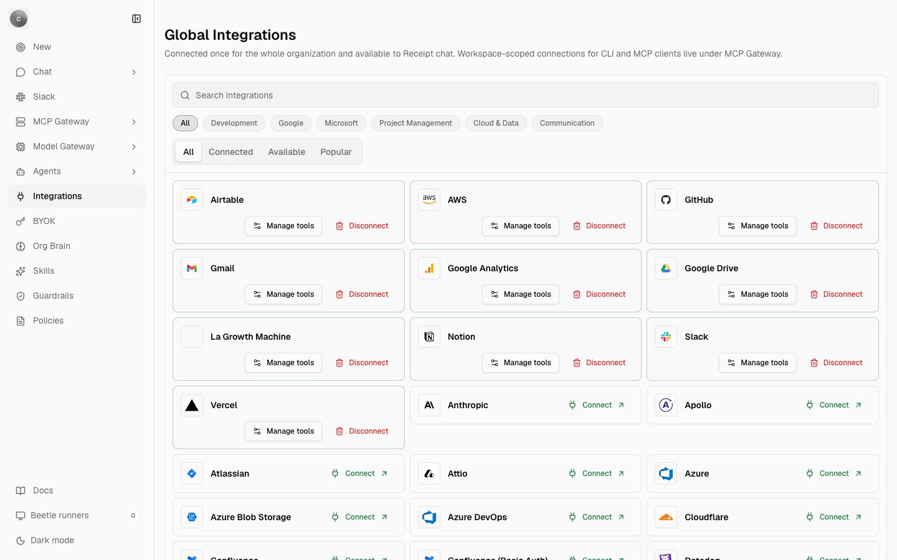Screen dimensions: 897x560
Task: Connect the Cloudflare integration
Action: point(834,517)
